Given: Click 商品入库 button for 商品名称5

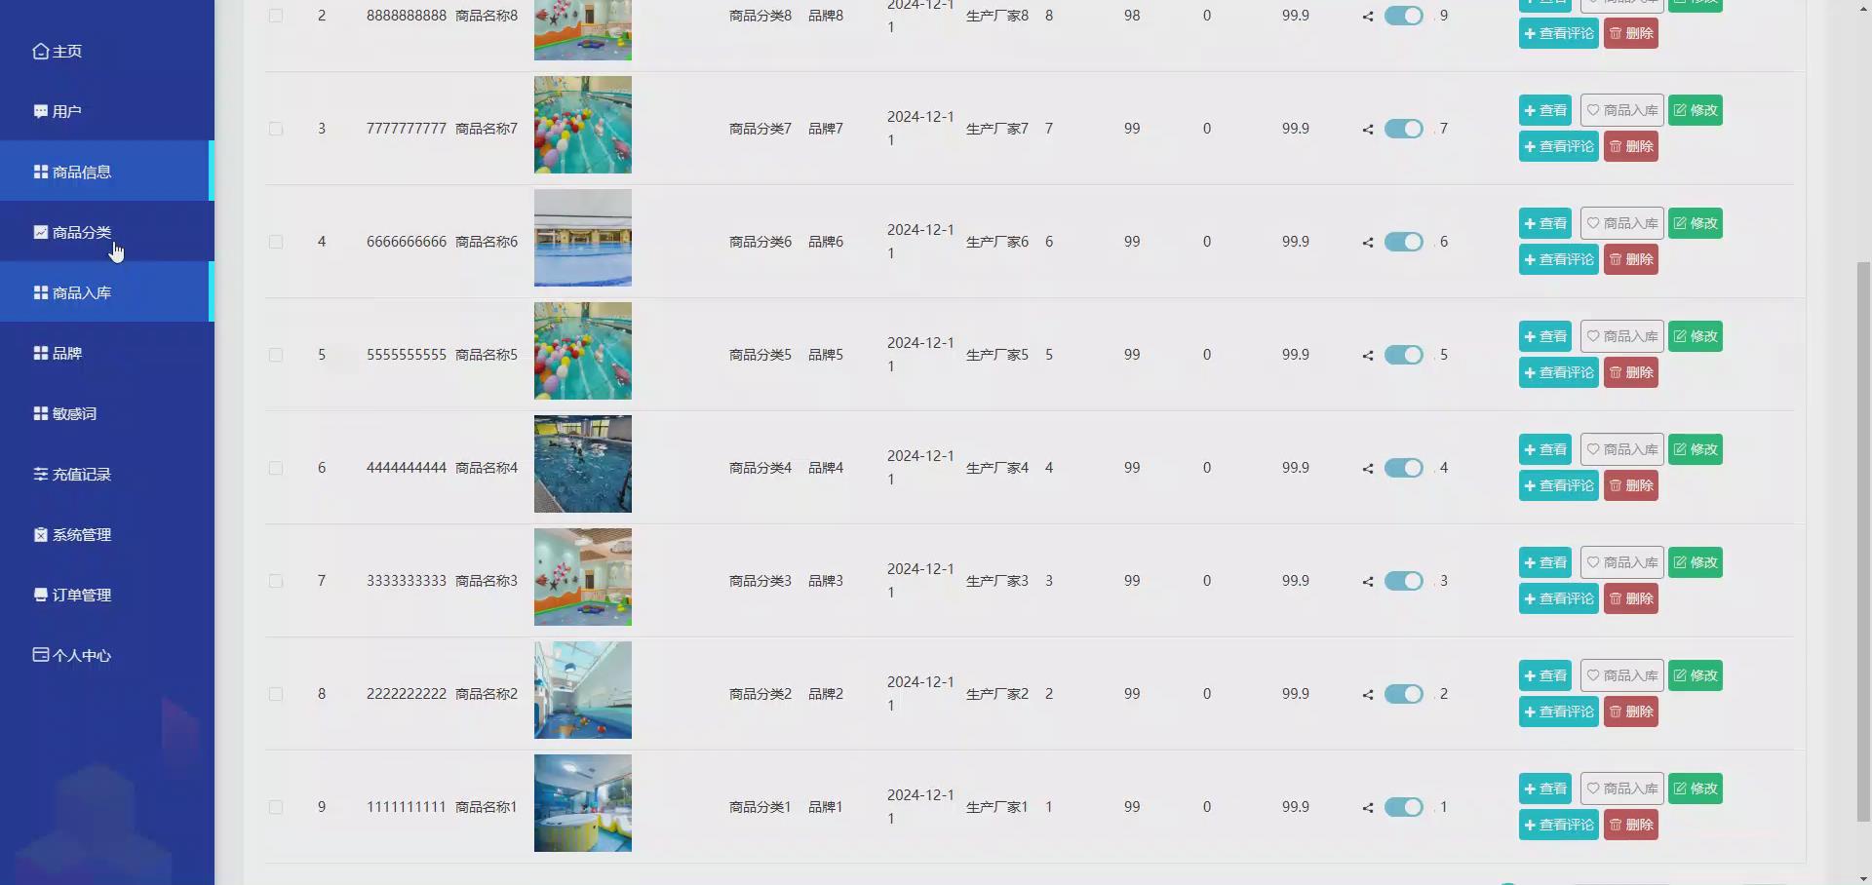Looking at the screenshot, I should click(x=1622, y=336).
